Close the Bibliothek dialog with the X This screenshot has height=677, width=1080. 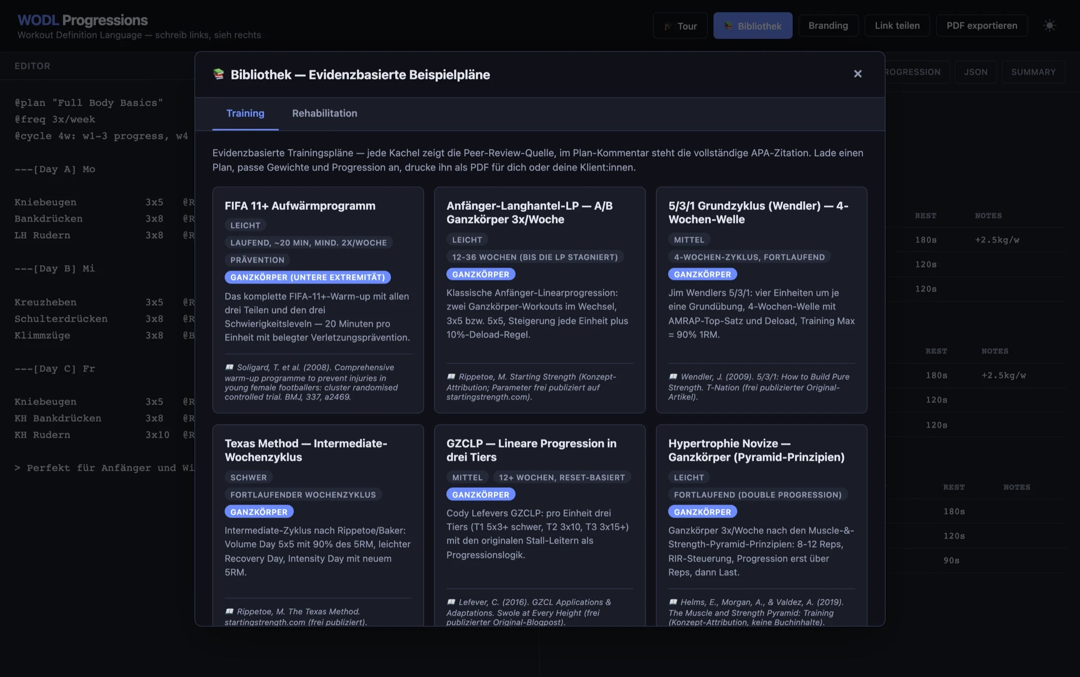pos(858,74)
